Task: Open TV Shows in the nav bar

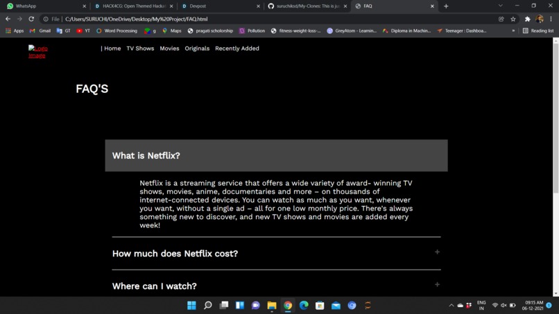Action: (x=140, y=49)
